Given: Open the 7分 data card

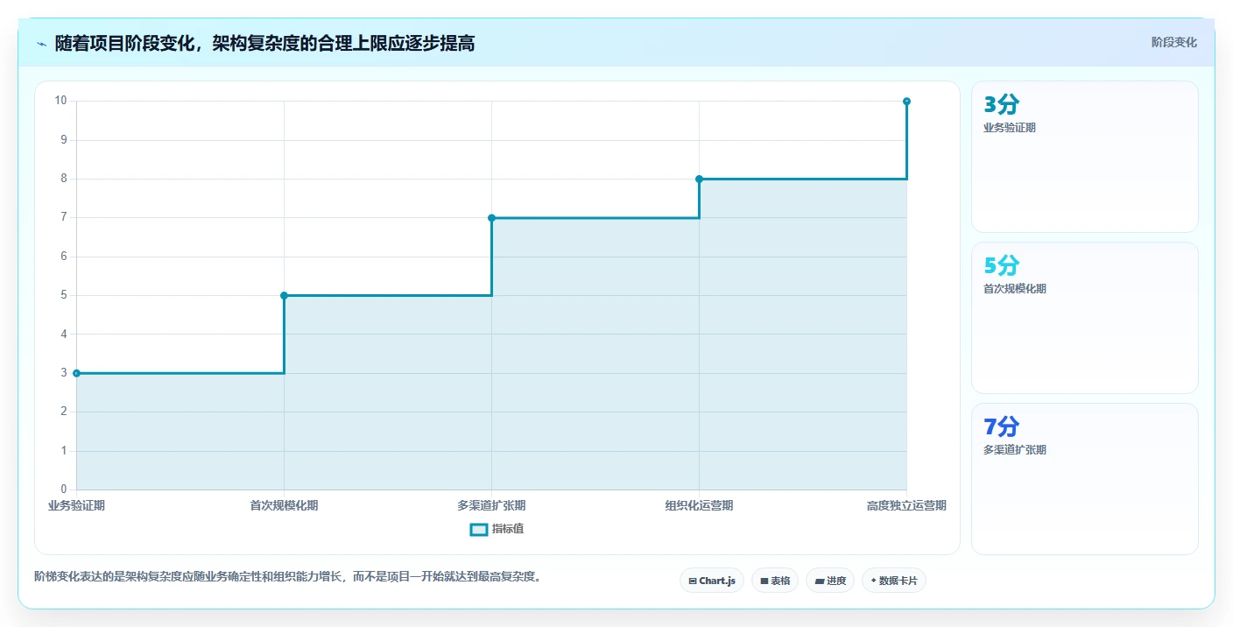Looking at the screenshot, I should (x=1084, y=479).
